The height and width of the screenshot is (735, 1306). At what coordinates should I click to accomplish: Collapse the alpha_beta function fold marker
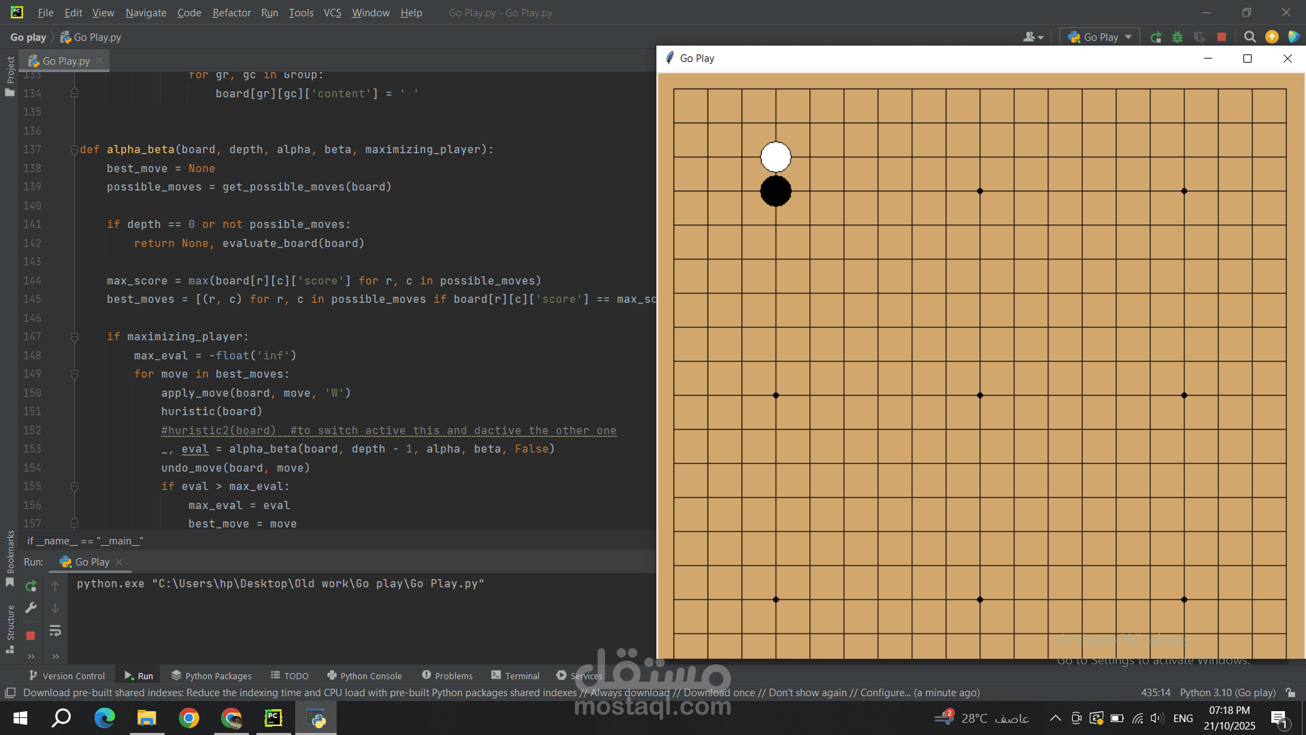[x=75, y=150]
